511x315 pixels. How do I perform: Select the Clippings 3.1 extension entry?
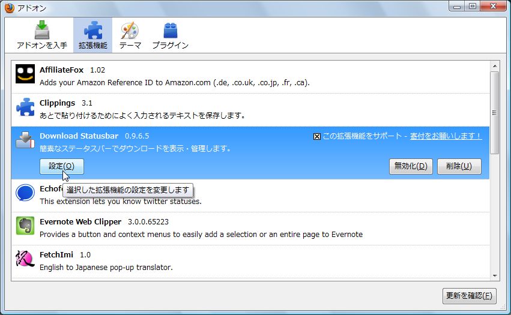tap(250, 110)
